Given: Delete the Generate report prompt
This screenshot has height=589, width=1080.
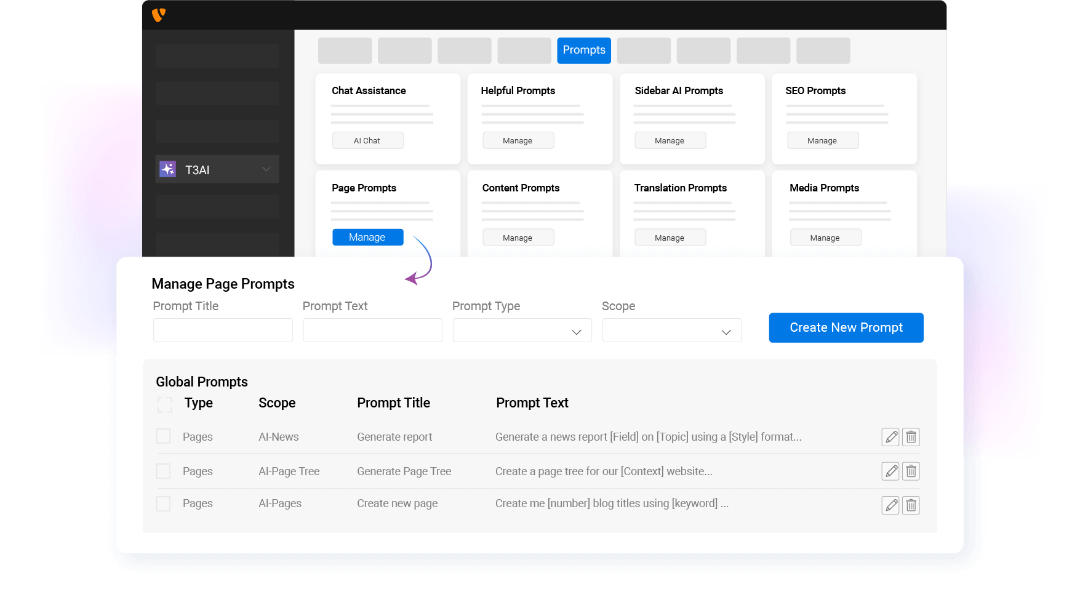Looking at the screenshot, I should tap(911, 436).
